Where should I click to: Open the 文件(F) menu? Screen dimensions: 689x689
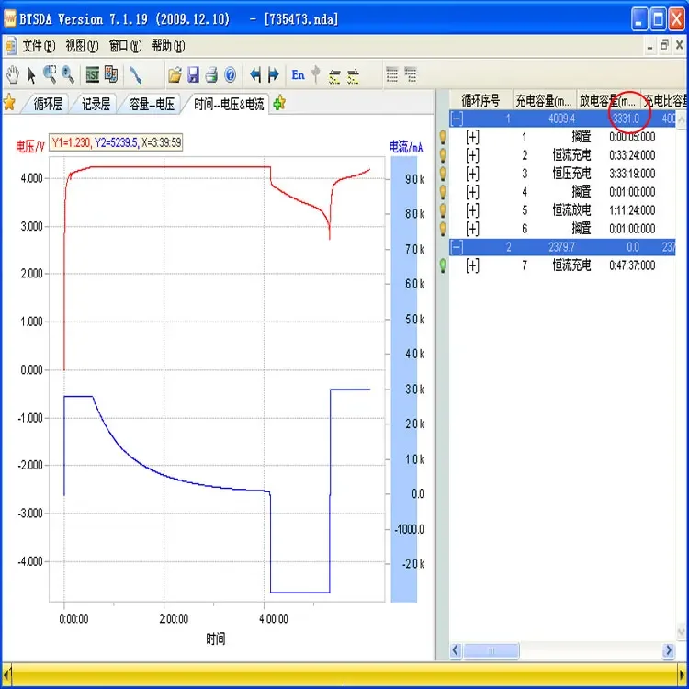[39, 45]
